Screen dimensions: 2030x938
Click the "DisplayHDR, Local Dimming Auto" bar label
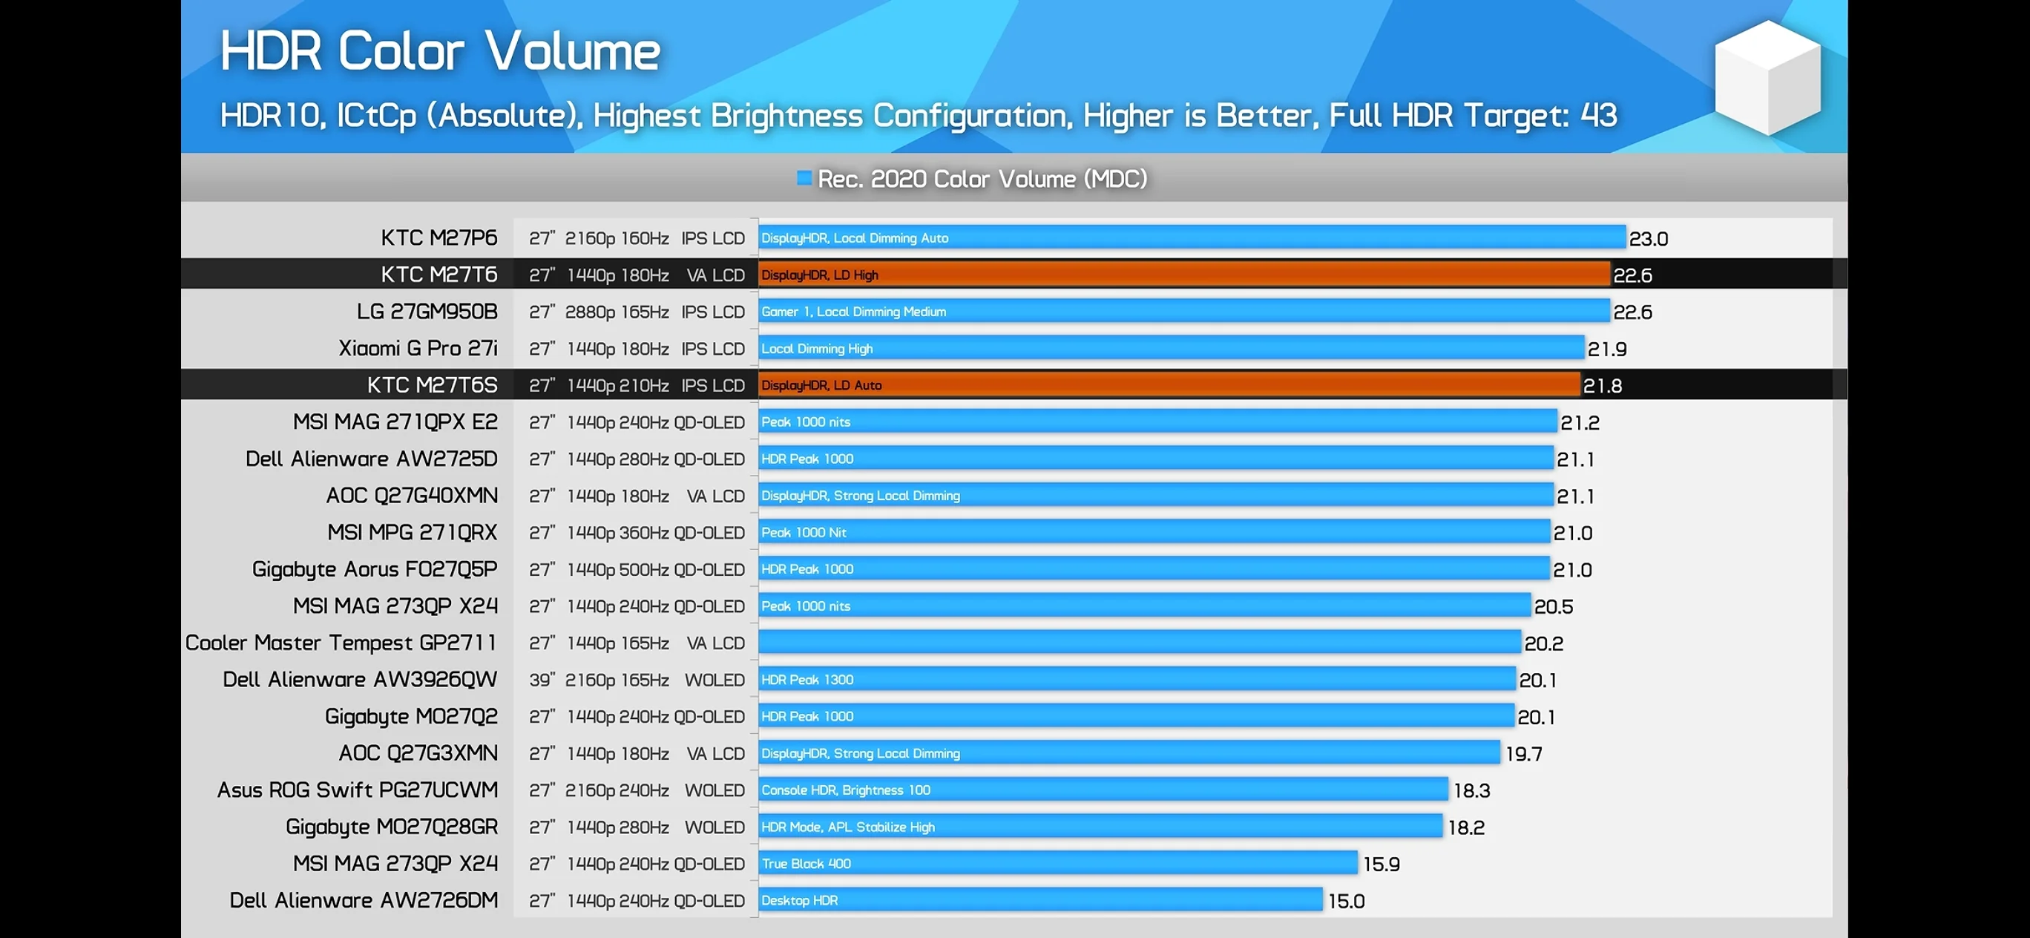pos(855,238)
